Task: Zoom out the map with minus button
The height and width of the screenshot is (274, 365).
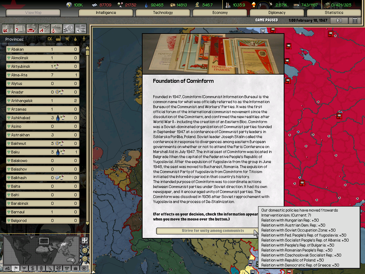Action: tap(84, 258)
